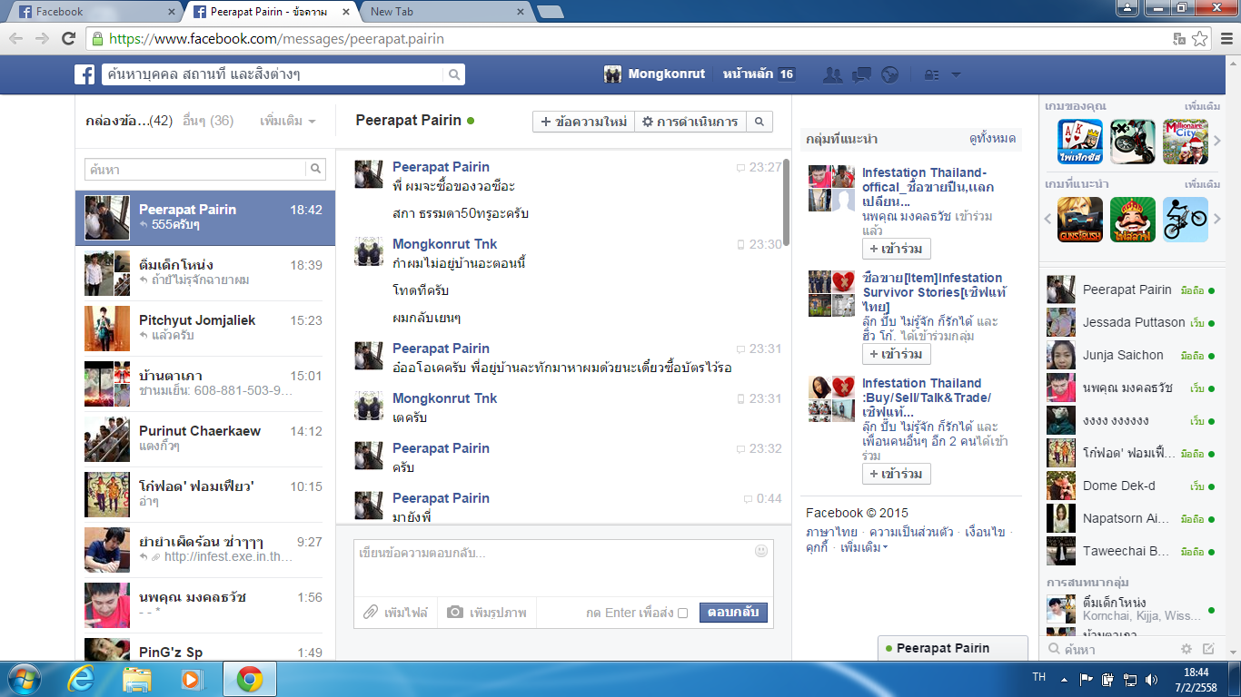The height and width of the screenshot is (697, 1241).
Task: Click ข้อความใหม่ new message button
Action: tap(583, 122)
